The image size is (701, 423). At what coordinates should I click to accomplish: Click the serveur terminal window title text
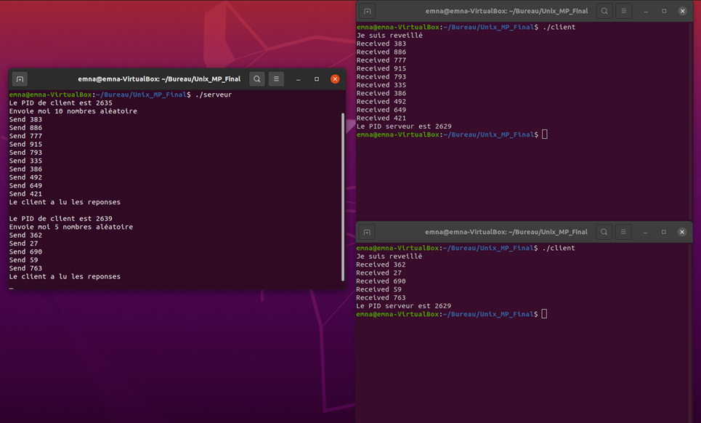pyautogui.click(x=159, y=79)
